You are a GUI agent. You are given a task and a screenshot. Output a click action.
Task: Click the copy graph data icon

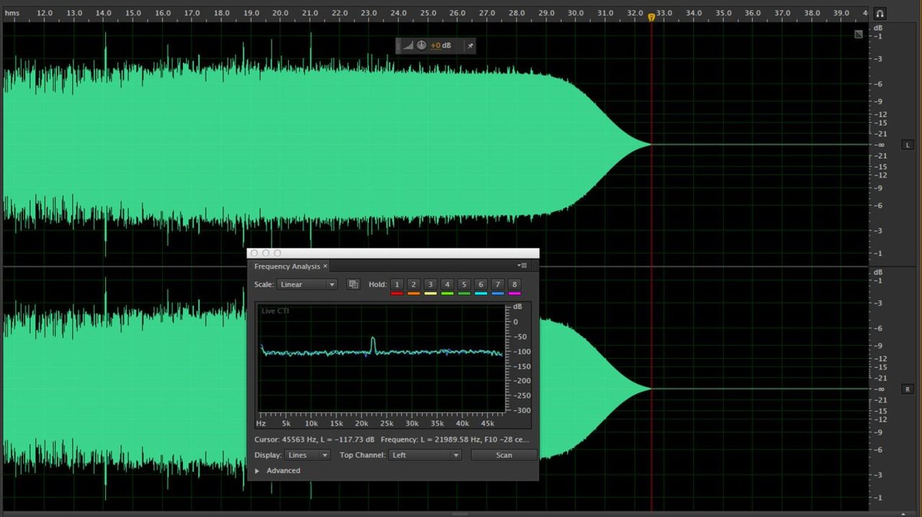pyautogui.click(x=353, y=284)
